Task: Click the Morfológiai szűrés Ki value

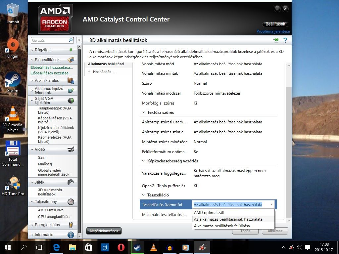Action: click(195, 103)
